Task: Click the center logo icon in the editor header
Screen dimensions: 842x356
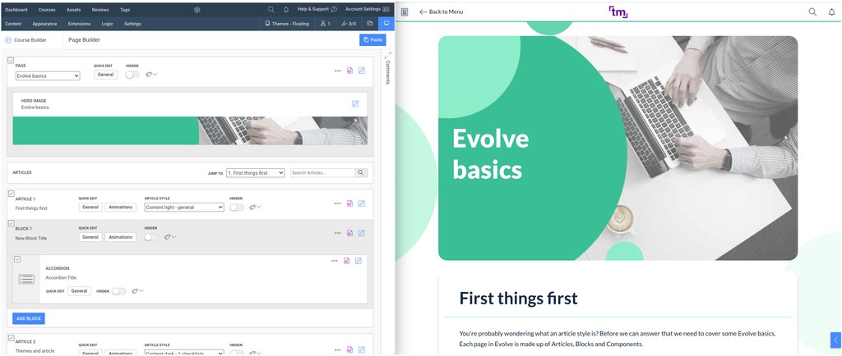Action: tap(197, 10)
